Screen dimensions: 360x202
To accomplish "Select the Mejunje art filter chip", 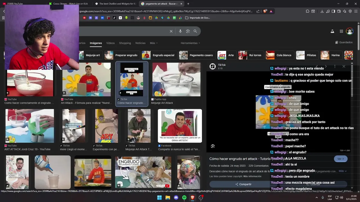I will pos(90,55).
